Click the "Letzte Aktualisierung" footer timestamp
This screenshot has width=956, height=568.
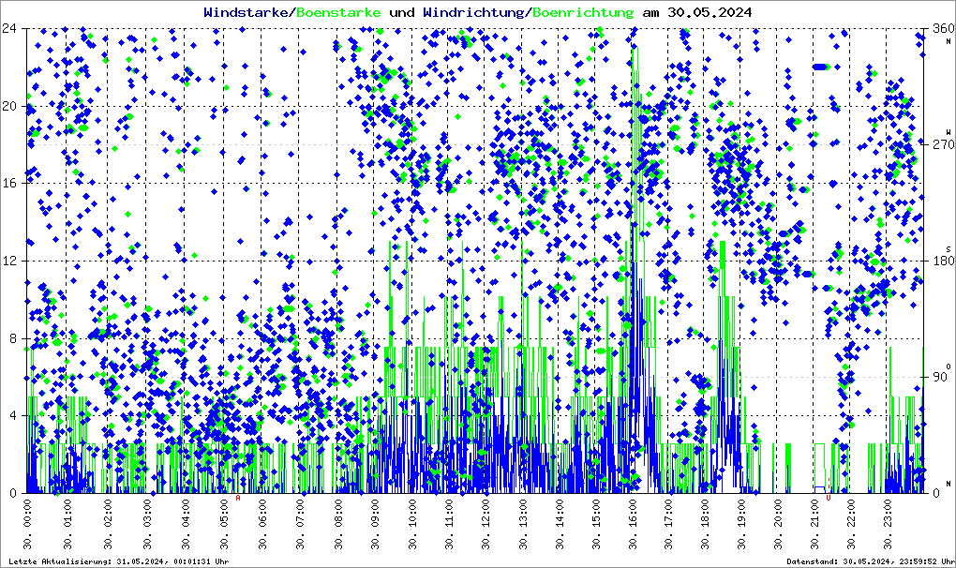click(119, 561)
